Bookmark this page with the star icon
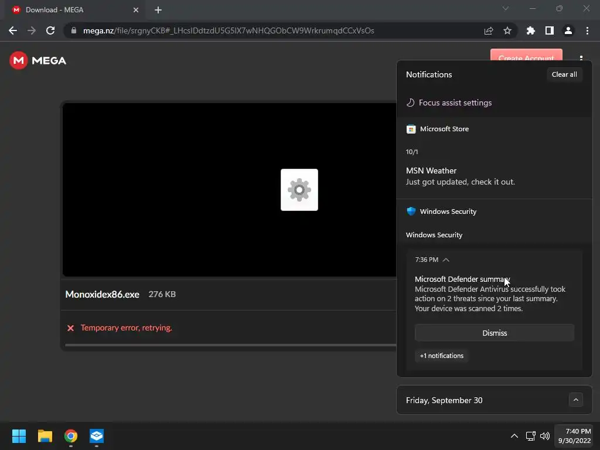600x450 pixels. click(507, 30)
